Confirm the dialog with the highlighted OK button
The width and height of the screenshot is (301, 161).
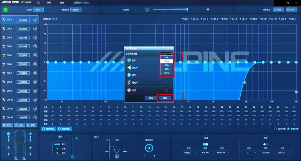165,98
